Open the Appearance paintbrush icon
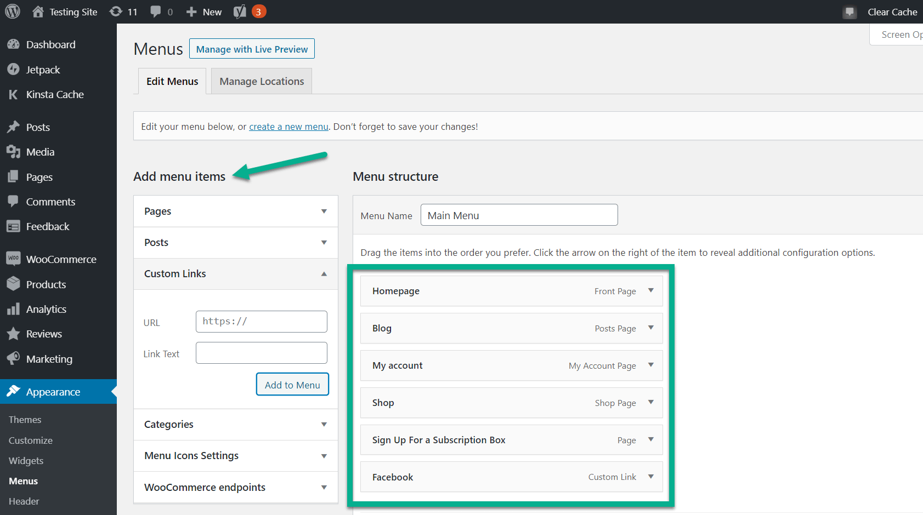 tap(13, 392)
